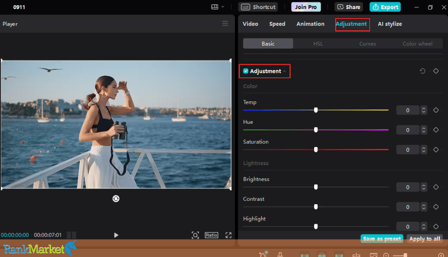448x257 pixels.
Task: Select the video frame in the Player preview
Action: (x=116, y=124)
